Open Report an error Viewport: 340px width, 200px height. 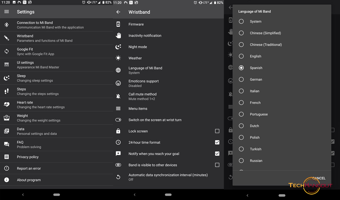click(57, 168)
